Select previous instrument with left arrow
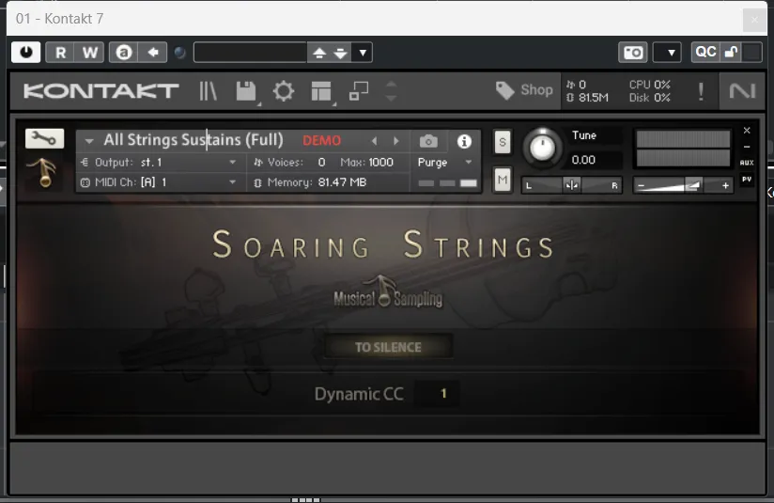This screenshot has width=774, height=503. pyautogui.click(x=374, y=141)
